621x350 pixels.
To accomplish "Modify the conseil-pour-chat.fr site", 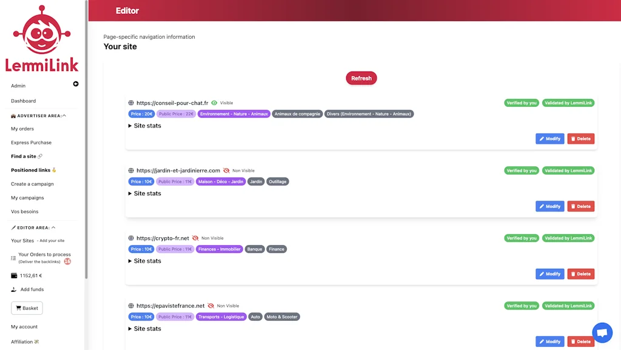I will (549, 138).
